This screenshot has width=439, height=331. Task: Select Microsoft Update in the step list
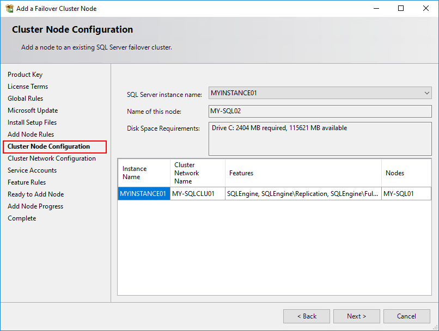(x=33, y=111)
